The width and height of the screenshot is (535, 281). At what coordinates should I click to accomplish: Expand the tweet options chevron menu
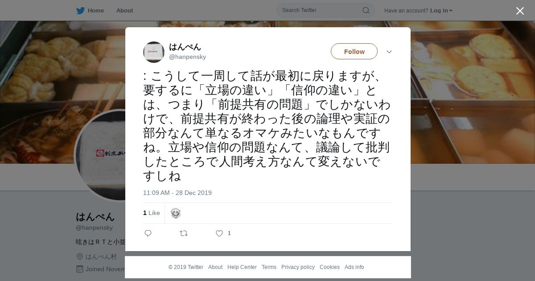point(389,52)
